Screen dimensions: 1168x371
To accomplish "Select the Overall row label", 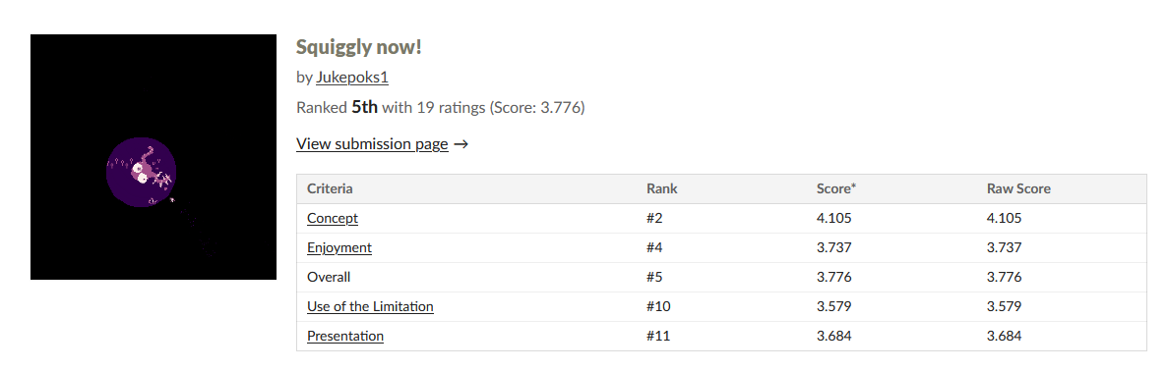I will click(329, 278).
